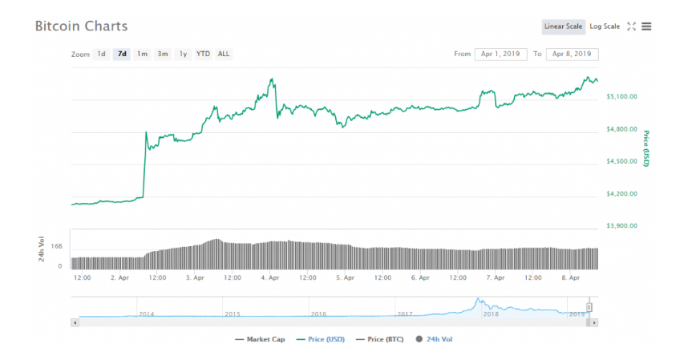696x356 pixels.
Task: Click the 24h Vol axis title
Action: click(41, 249)
